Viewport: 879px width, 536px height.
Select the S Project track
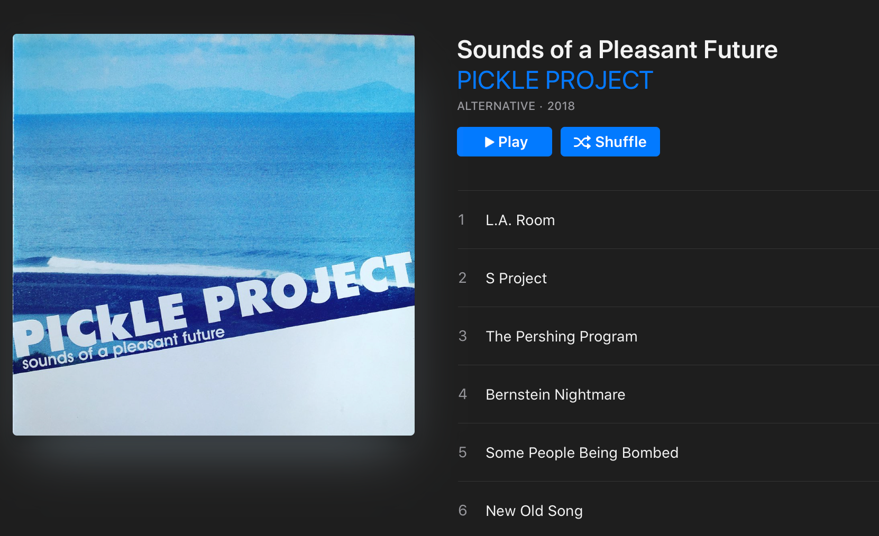516,278
